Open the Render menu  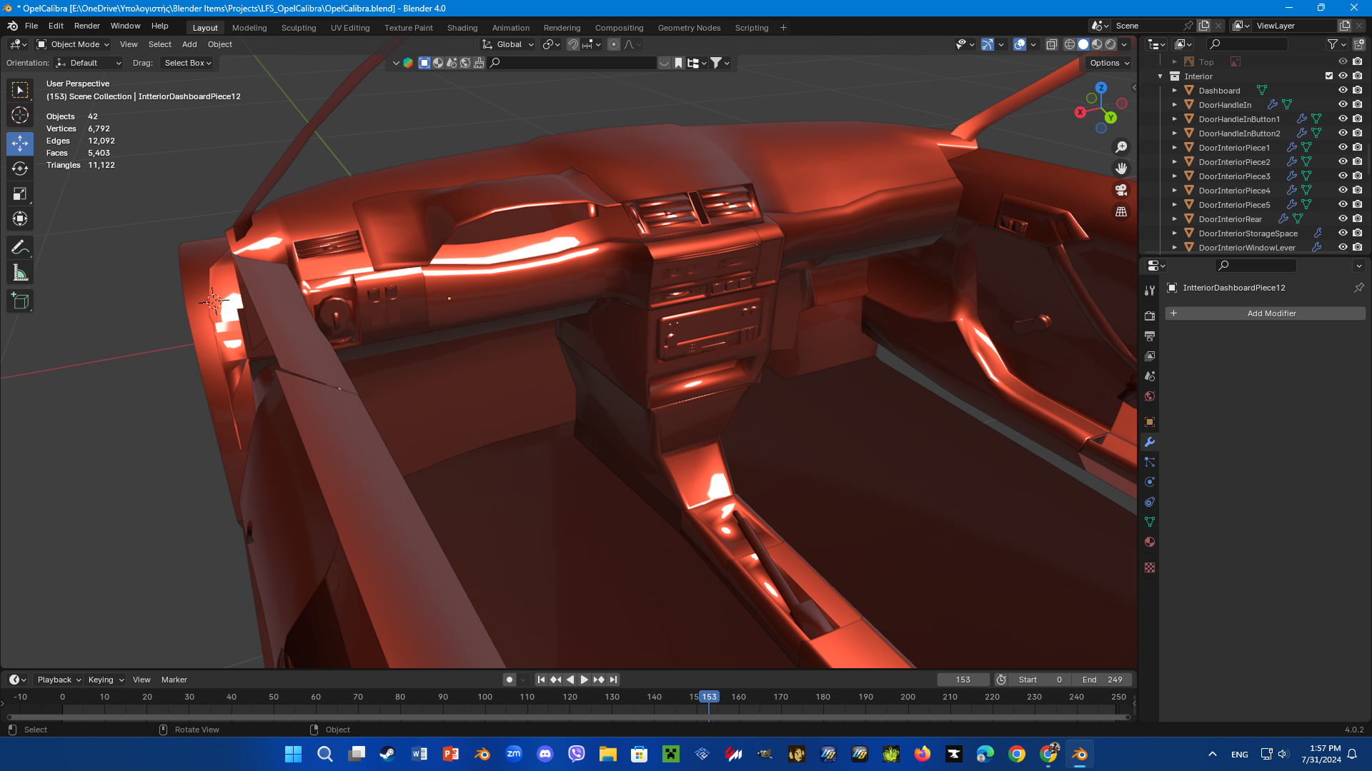(x=86, y=26)
